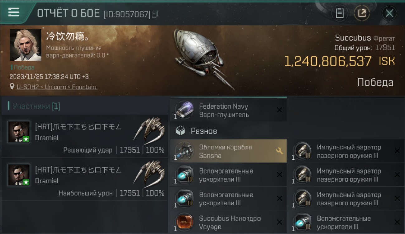Click the Dramiel pilot with Наибольший урон
The image size is (405, 234).
tap(85, 179)
